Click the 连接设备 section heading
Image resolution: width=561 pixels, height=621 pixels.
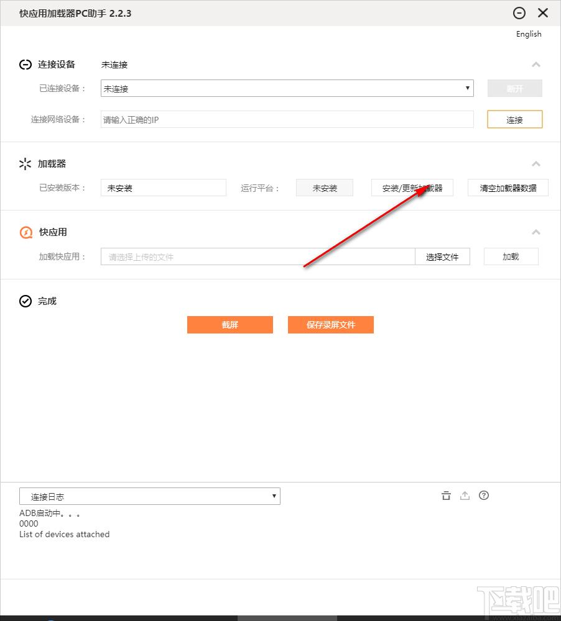[x=57, y=65]
